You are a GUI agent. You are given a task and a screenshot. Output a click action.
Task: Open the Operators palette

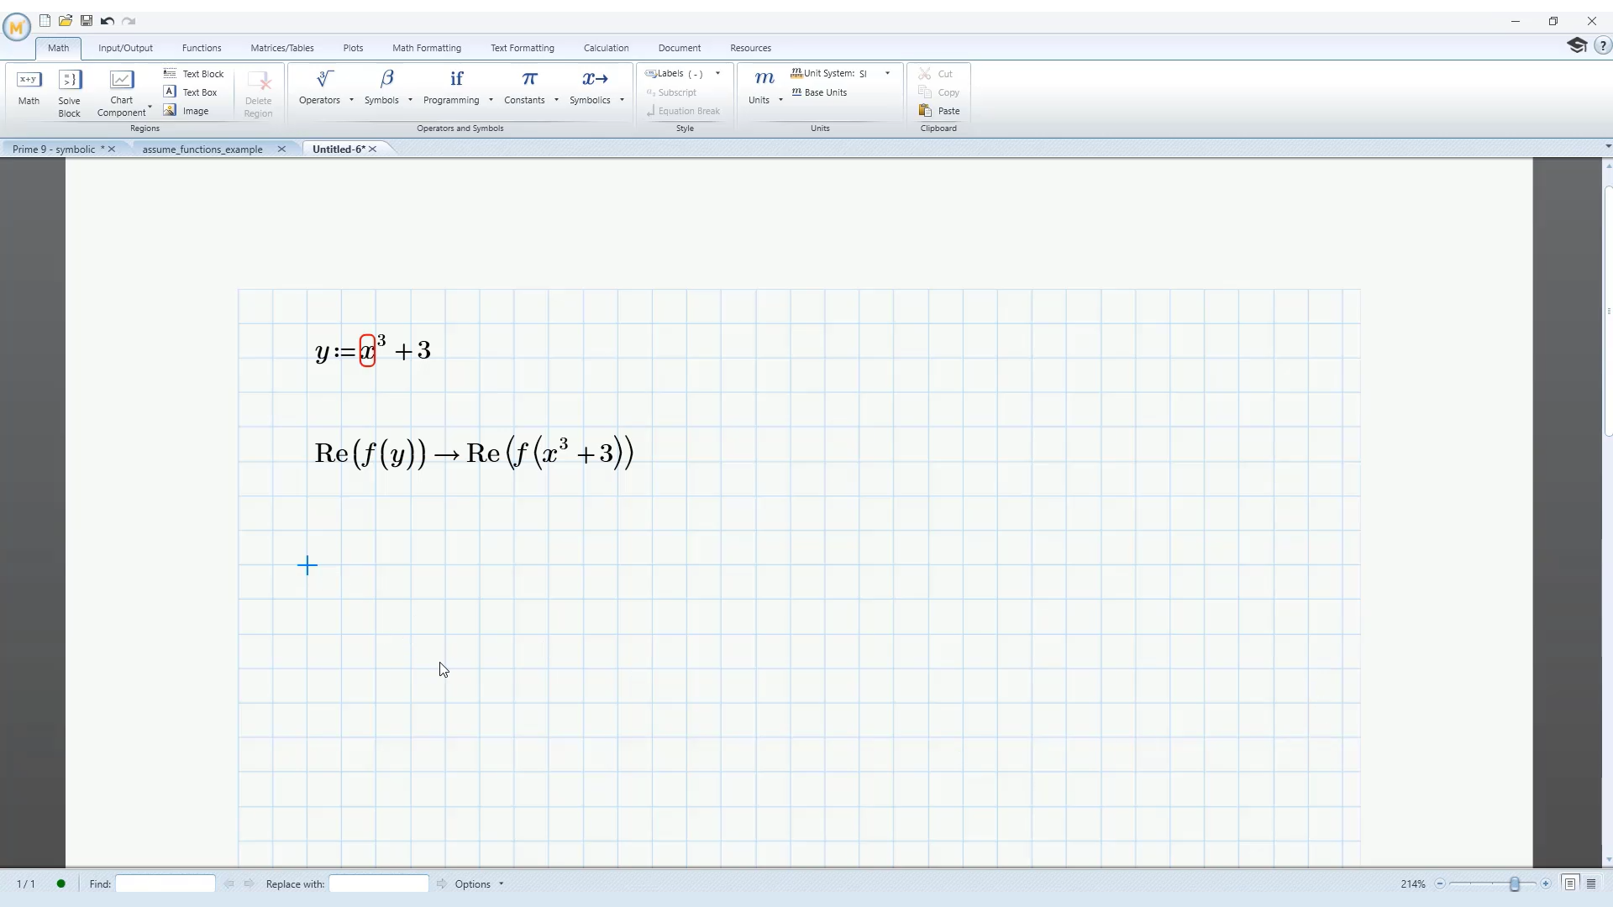pyautogui.click(x=320, y=87)
